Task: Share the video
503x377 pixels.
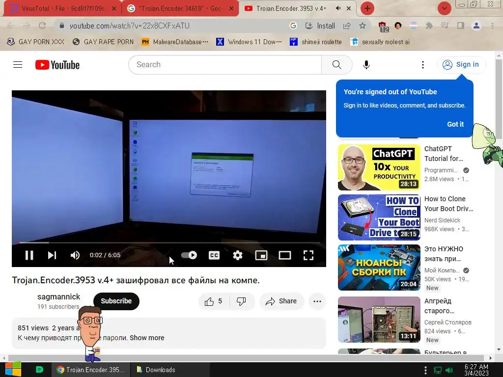Action: (x=281, y=301)
